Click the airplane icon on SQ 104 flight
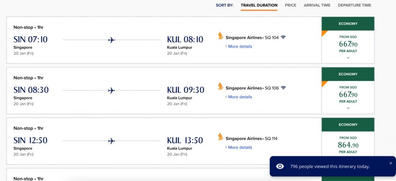This screenshot has height=181, width=396. pos(111,40)
